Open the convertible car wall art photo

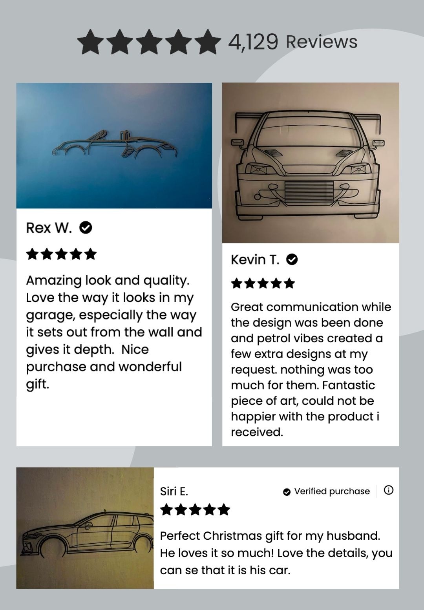(x=114, y=145)
